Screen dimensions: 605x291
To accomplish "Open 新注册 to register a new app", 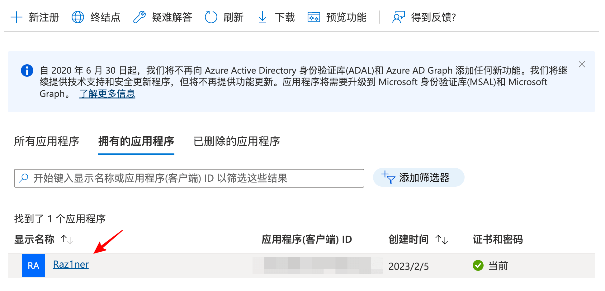I will 44,17.
